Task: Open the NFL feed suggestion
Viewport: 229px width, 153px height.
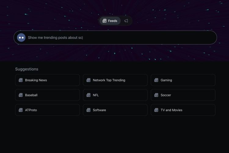Action: click(115, 95)
